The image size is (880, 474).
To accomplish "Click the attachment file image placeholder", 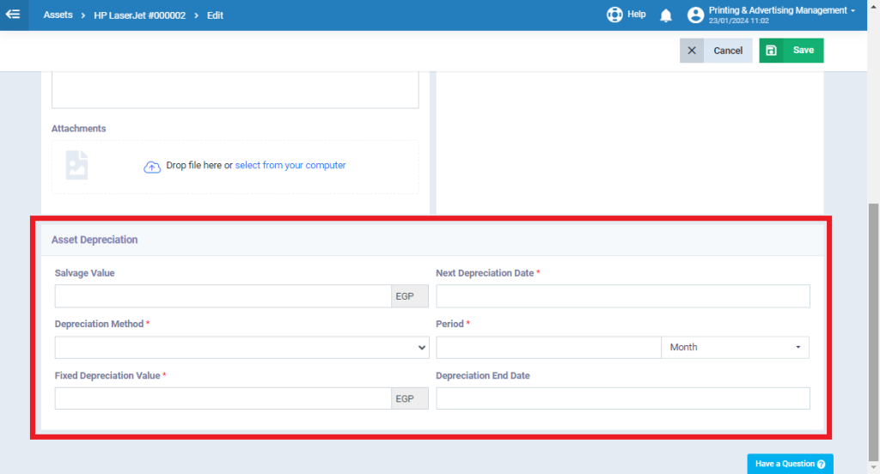I will 78,165.
